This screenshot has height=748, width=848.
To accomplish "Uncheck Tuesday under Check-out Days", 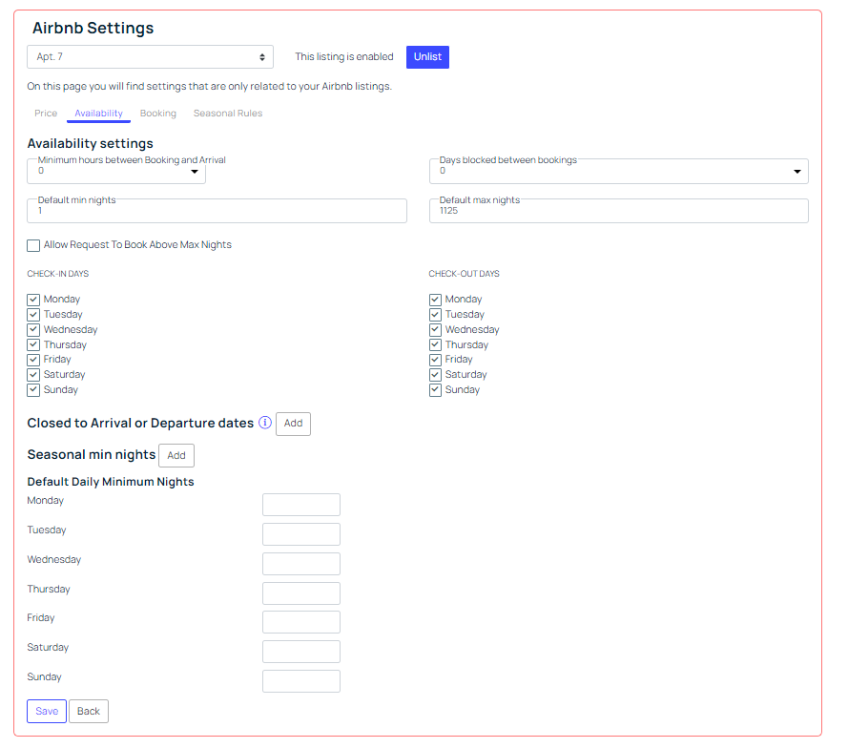I will (x=435, y=315).
